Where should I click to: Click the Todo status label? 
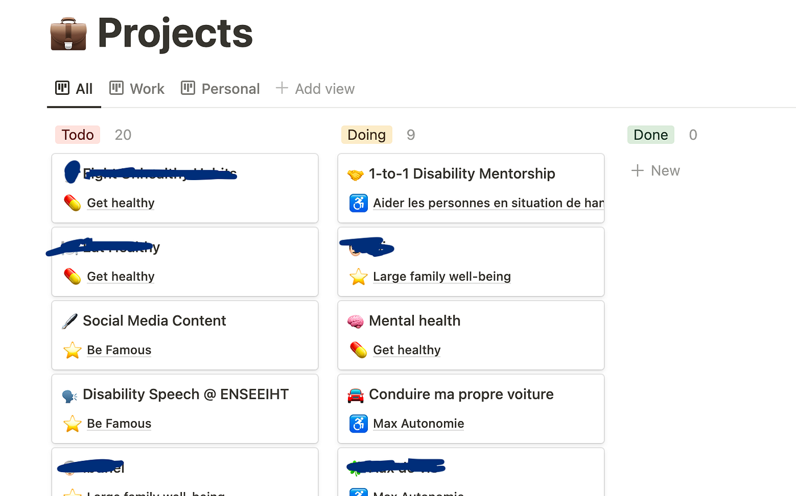(77, 135)
